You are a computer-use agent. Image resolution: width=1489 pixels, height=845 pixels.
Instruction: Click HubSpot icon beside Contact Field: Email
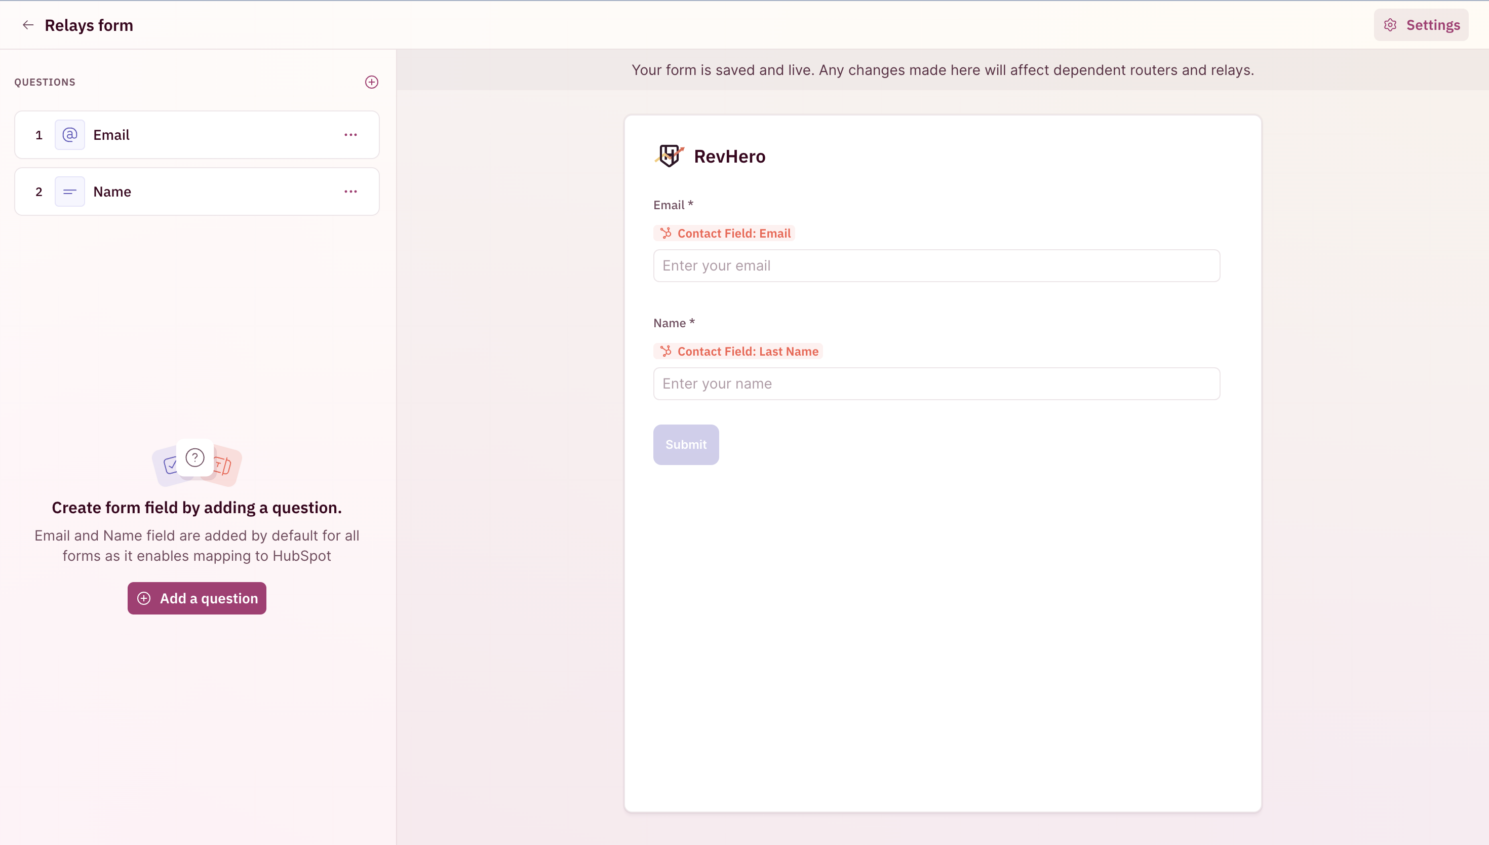point(666,234)
